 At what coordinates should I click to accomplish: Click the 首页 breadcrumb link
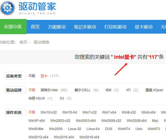click(x=23, y=42)
